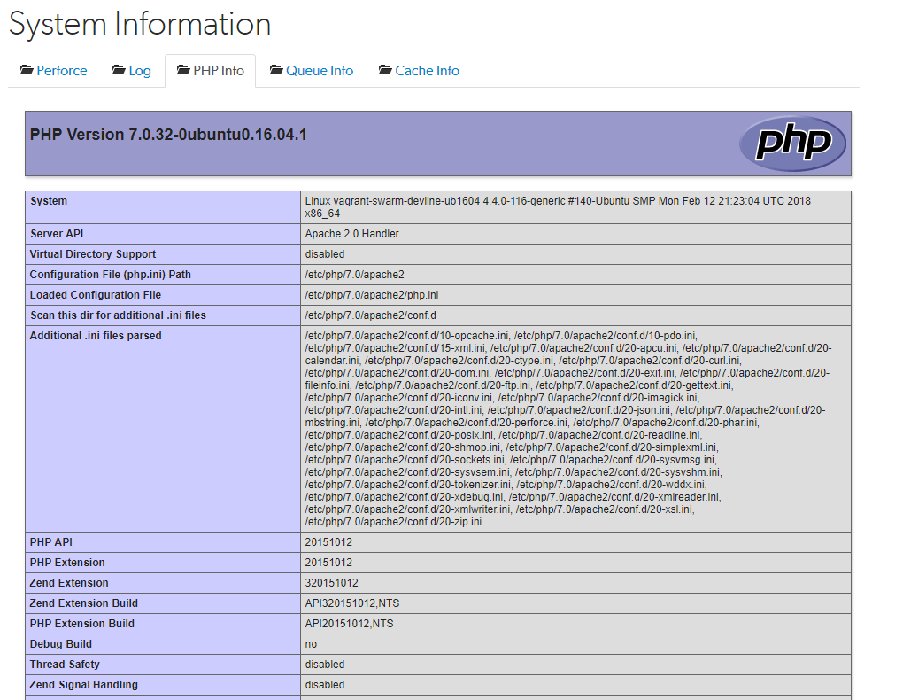Screen dimensions: 903x700
Task: Click the folder icon on PHP Info tab
Action: (x=184, y=70)
